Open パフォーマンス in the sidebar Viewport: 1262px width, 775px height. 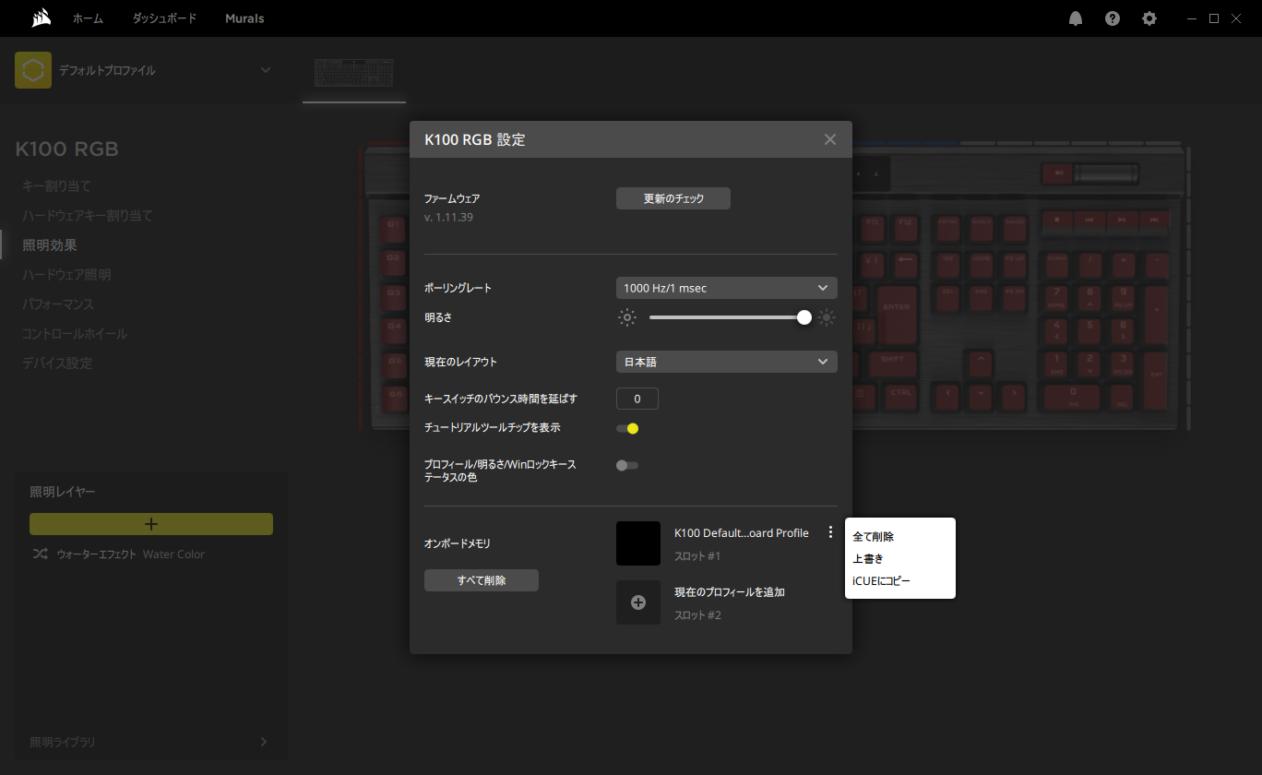point(58,304)
